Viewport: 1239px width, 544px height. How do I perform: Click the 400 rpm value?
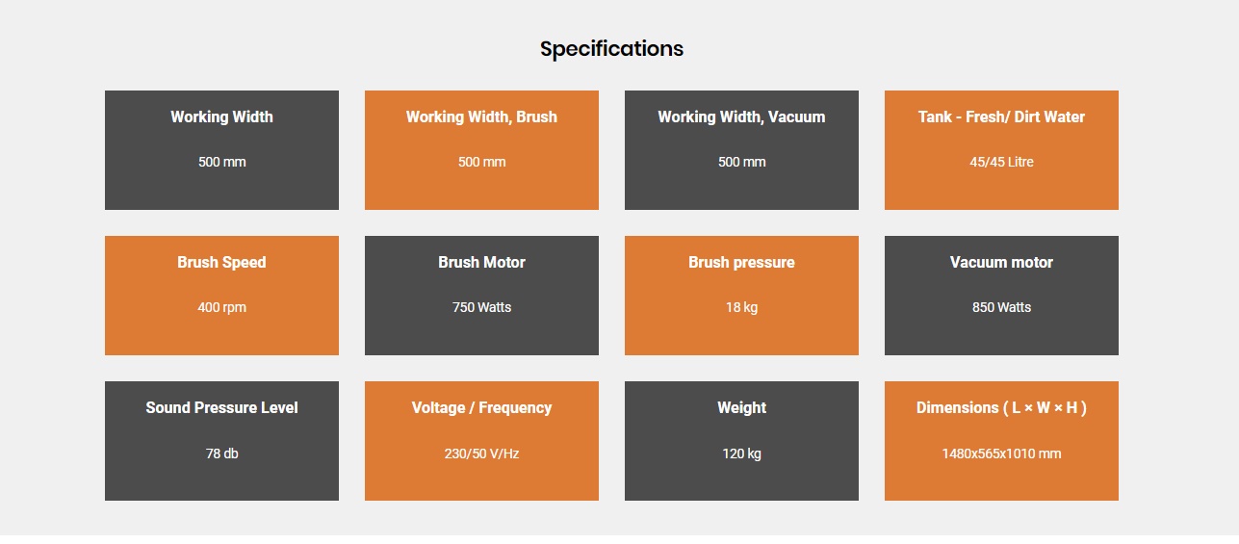221,307
